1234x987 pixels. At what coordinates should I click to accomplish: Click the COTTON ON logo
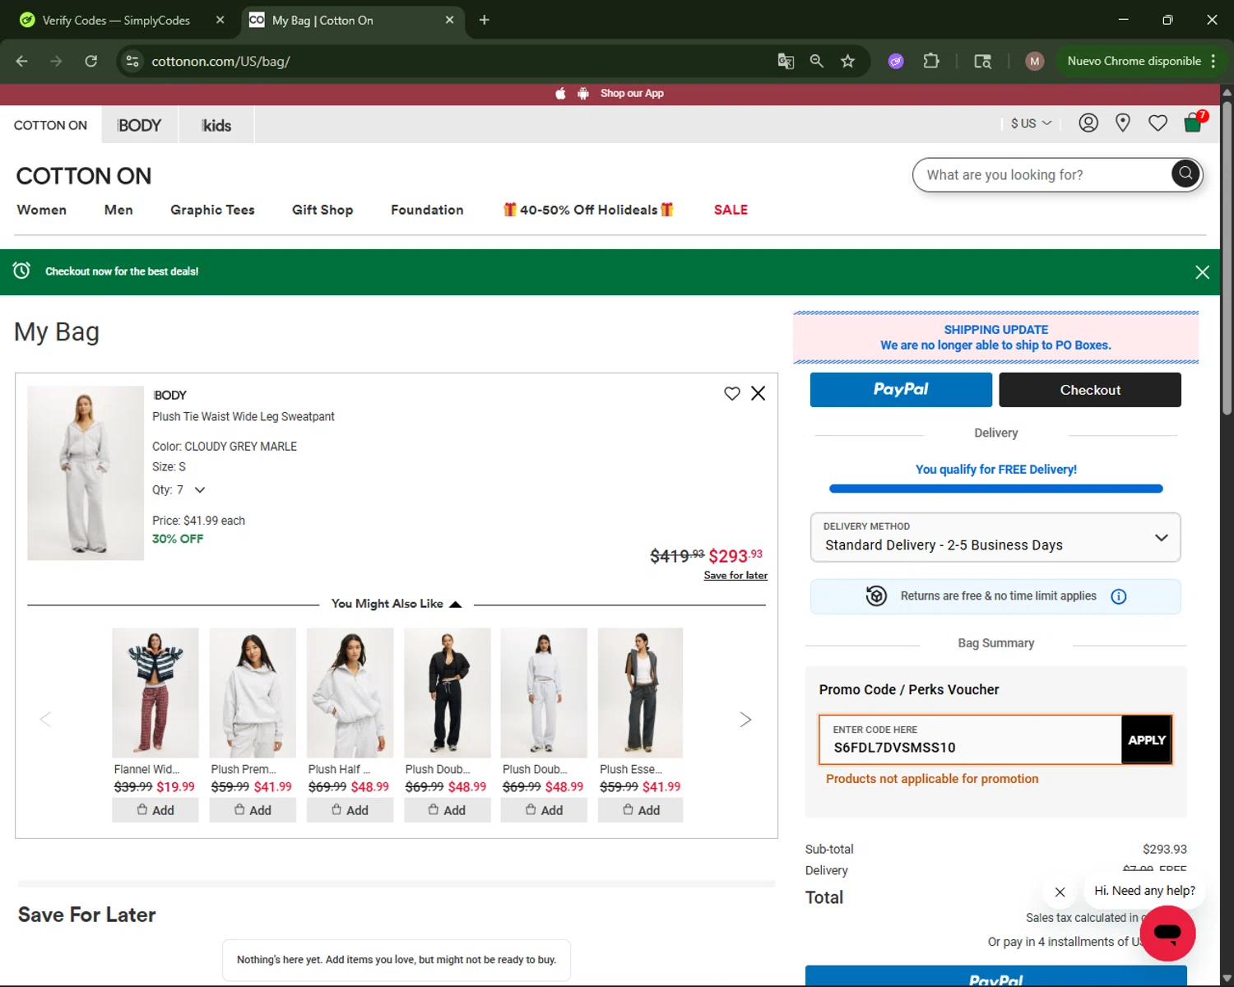pos(84,176)
